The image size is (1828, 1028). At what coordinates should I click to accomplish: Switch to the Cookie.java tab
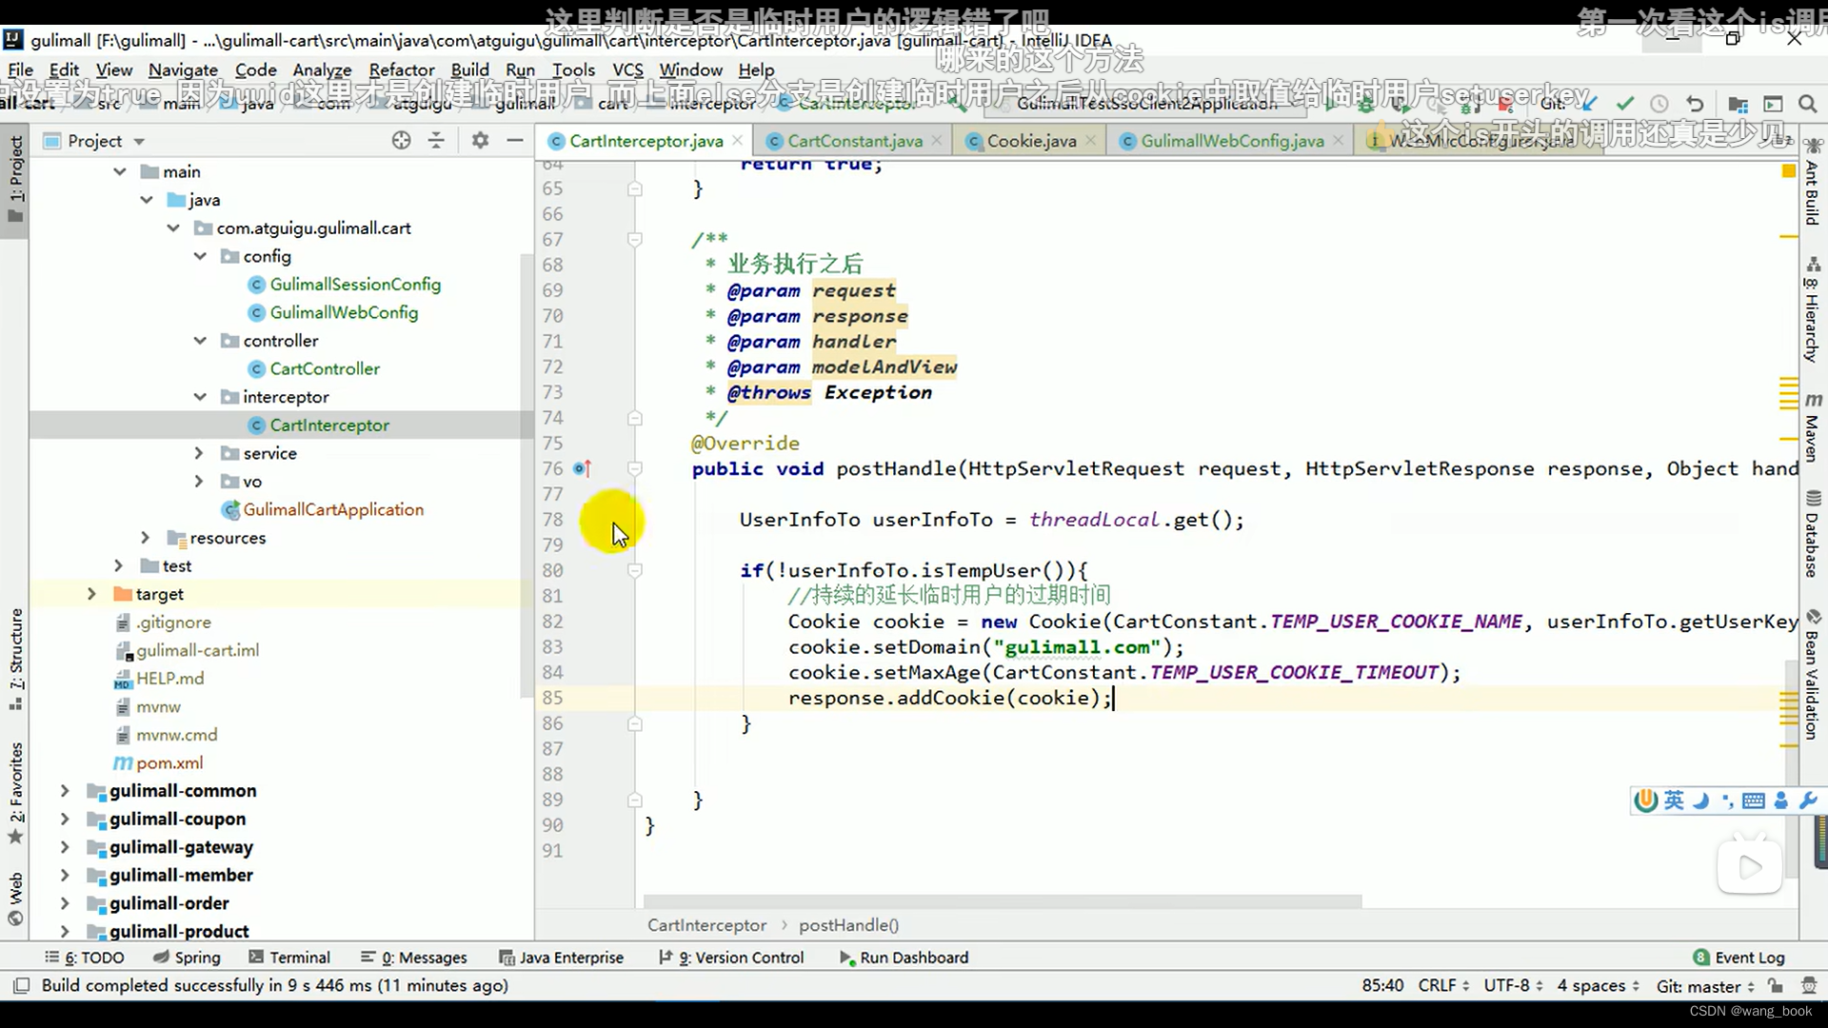click(1031, 141)
